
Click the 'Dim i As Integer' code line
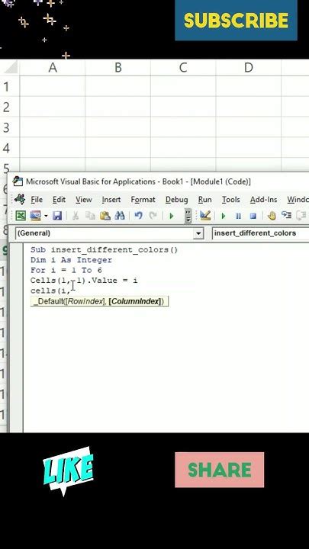tap(71, 260)
